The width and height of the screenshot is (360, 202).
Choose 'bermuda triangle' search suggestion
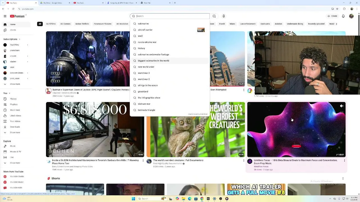click(170, 110)
